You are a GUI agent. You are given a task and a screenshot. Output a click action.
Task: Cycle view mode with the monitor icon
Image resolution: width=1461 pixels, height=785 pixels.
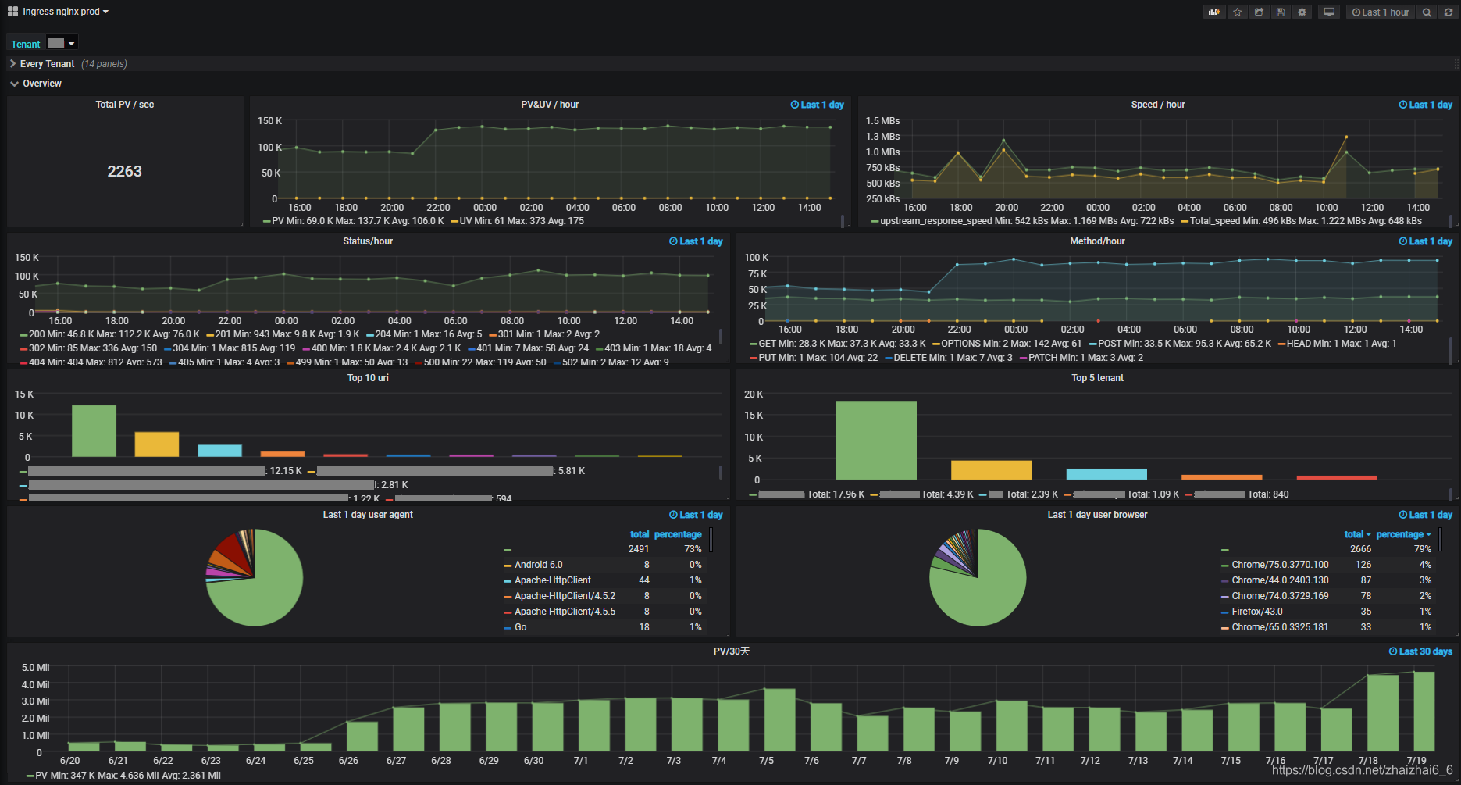coord(1329,12)
